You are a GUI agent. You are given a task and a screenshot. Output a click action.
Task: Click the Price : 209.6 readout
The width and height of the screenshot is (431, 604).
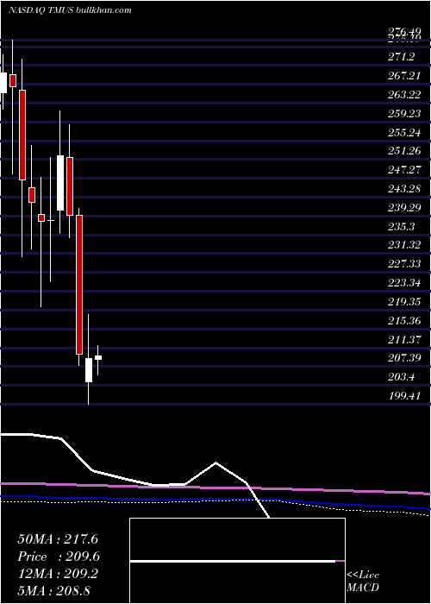coord(59,557)
